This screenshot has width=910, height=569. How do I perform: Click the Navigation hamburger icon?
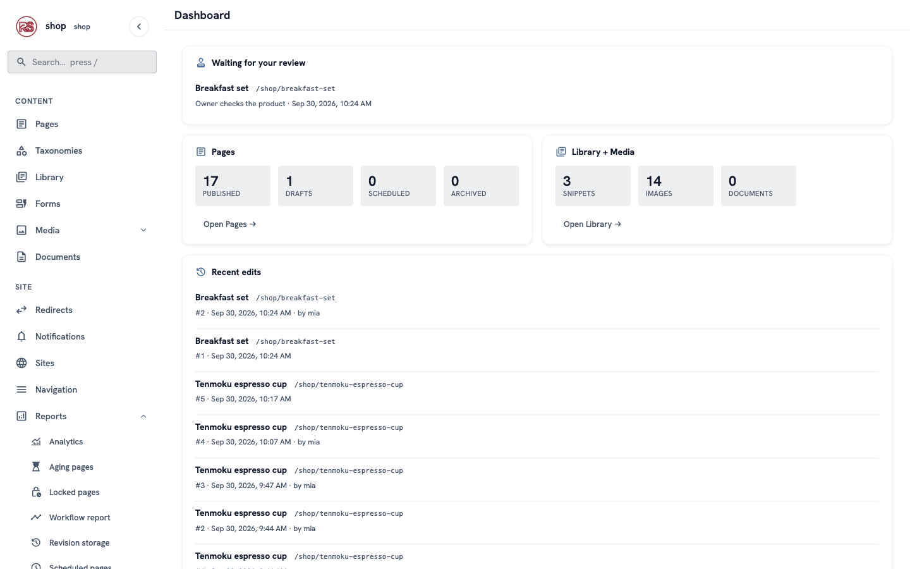point(21,389)
